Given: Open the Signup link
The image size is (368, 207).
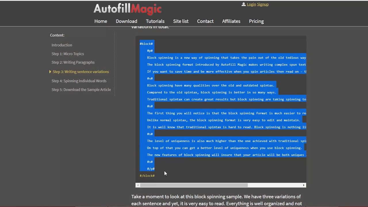Looking at the screenshot, I should pos(263,4).
